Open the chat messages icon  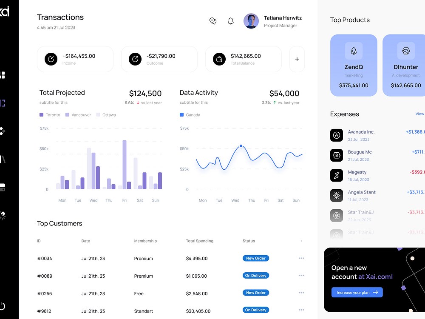coord(213,21)
